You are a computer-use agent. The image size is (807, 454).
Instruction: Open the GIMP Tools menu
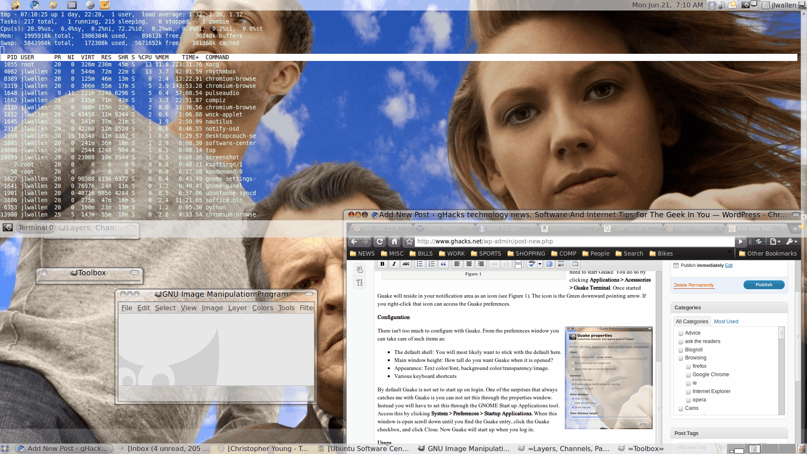pos(286,308)
